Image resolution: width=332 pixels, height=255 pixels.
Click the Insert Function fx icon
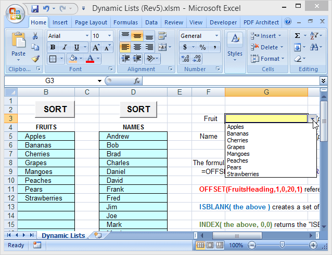tap(137, 81)
